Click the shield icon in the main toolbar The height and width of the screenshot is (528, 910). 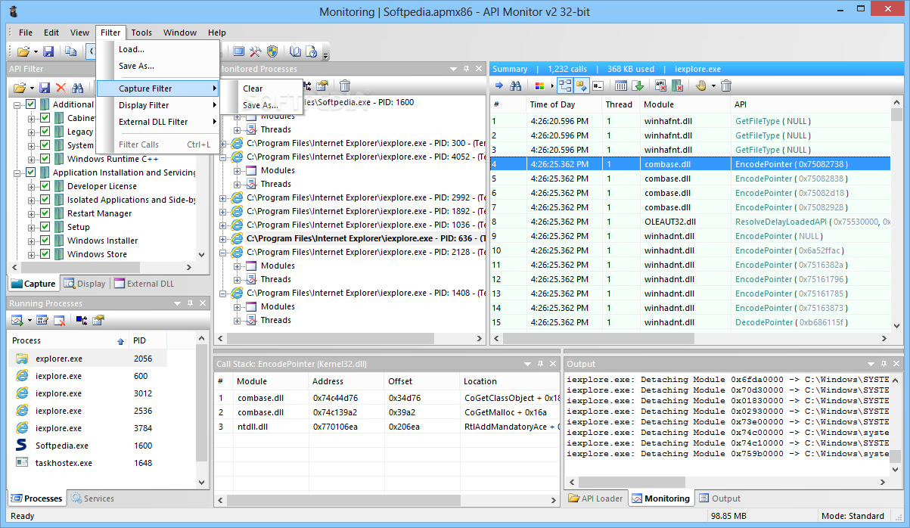tap(272, 51)
